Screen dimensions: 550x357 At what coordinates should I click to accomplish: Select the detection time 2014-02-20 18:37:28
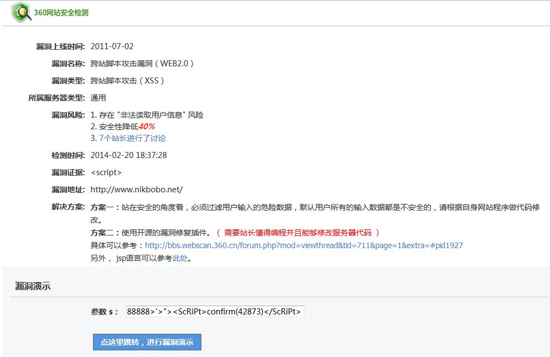tap(129, 155)
